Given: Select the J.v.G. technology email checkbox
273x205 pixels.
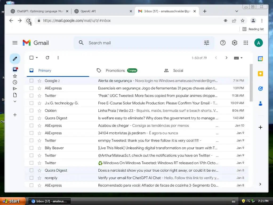Looking at the screenshot, I should [x=31, y=103].
